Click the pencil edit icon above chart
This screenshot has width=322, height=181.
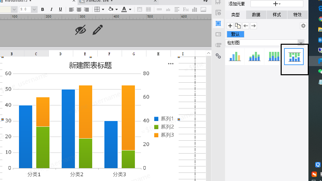[x=98, y=30]
